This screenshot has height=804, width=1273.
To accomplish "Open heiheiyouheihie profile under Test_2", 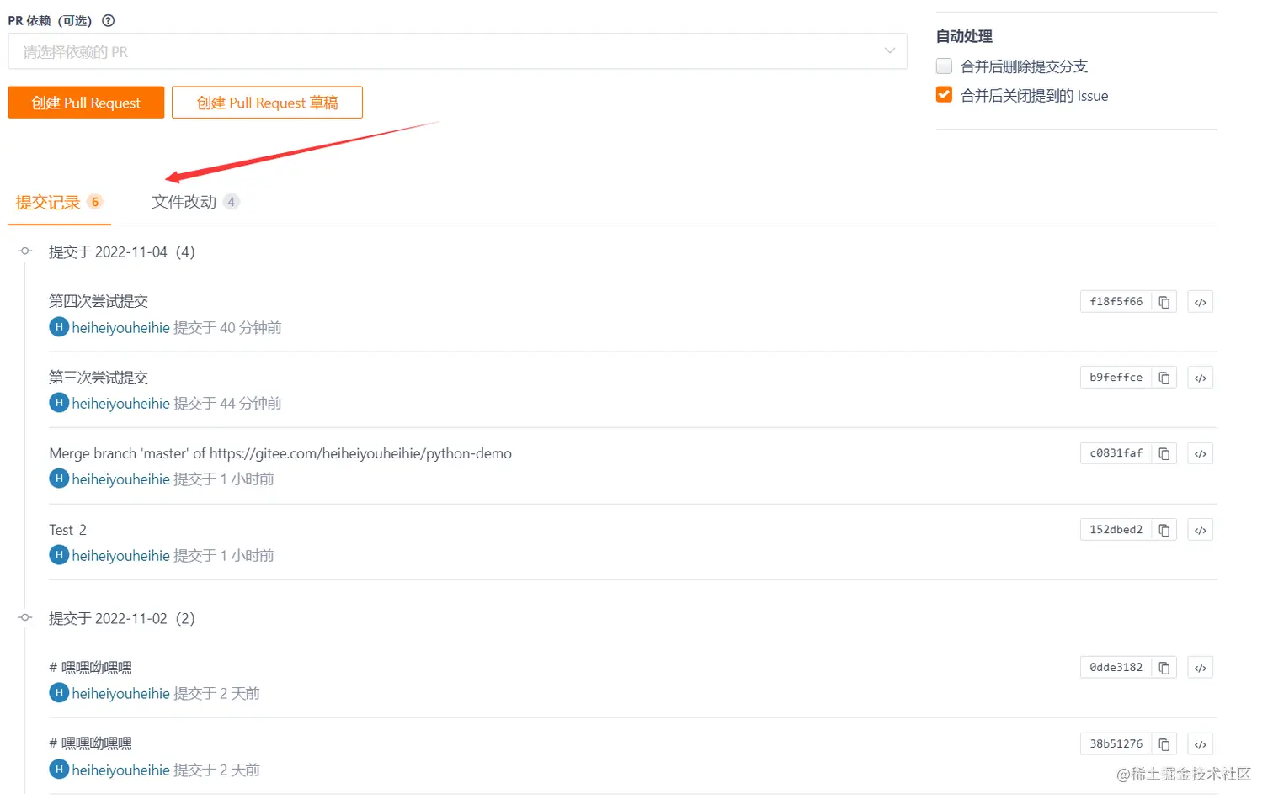I will (x=120, y=556).
